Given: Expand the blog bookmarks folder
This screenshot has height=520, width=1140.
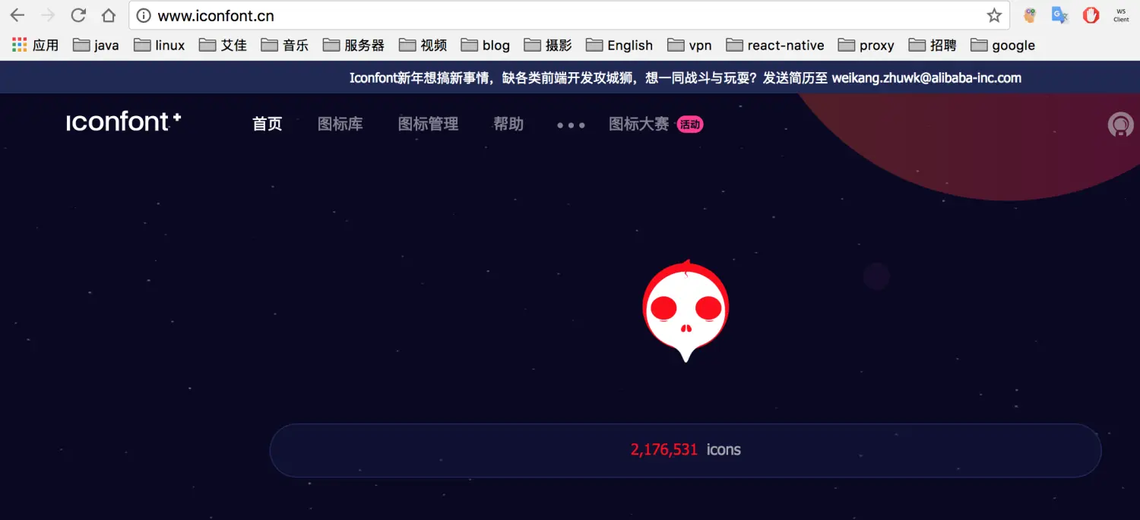Looking at the screenshot, I should (x=486, y=46).
